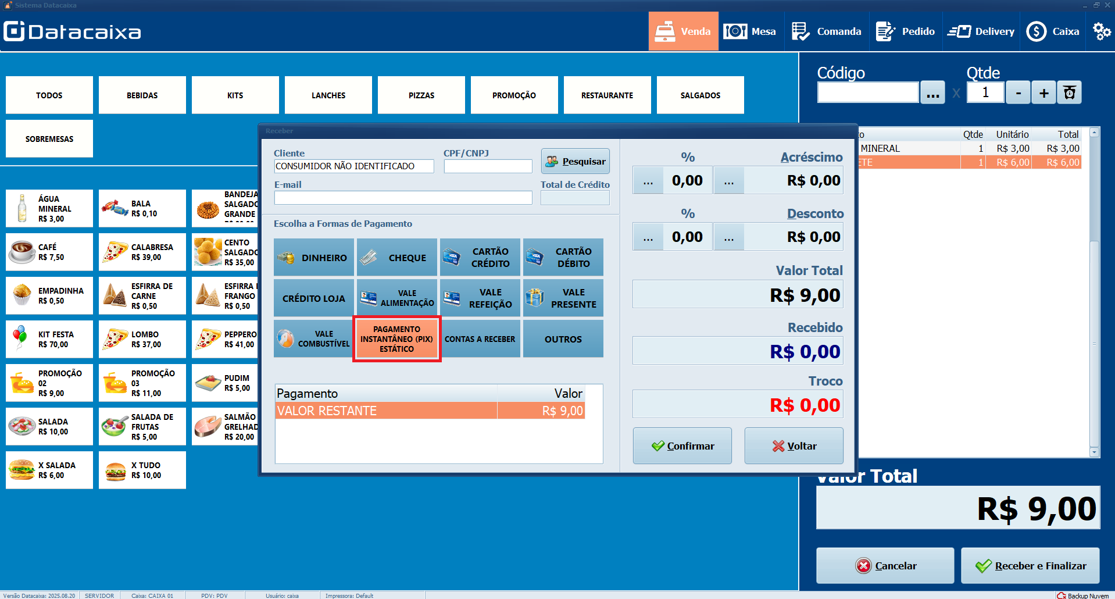Choose Cheque as payment form
This screenshot has height=599, width=1115.
click(396, 258)
